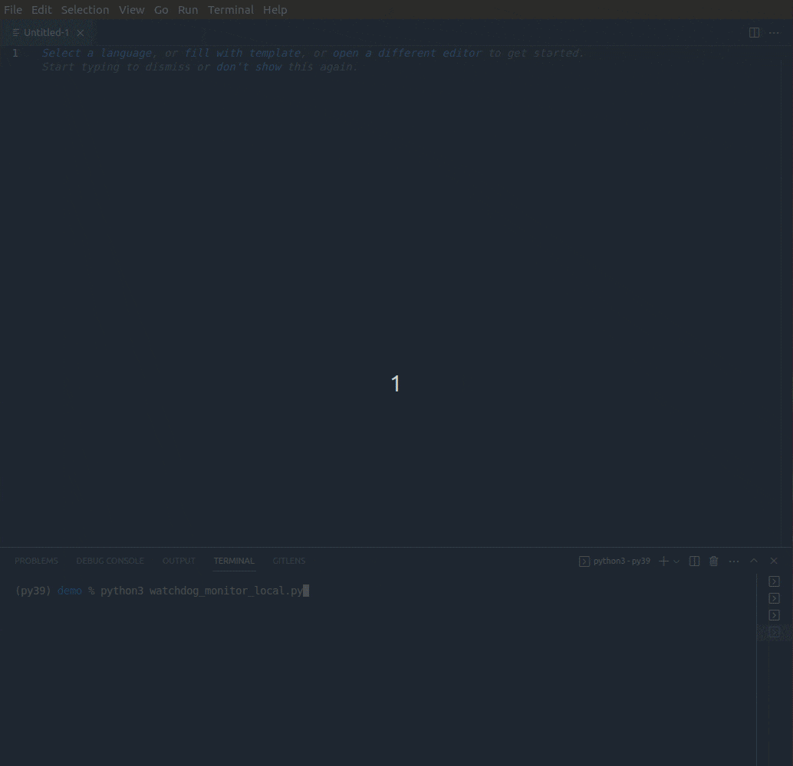Open the terminal profile dropdown chevron
Image resolution: width=793 pixels, height=766 pixels.
[x=675, y=561]
